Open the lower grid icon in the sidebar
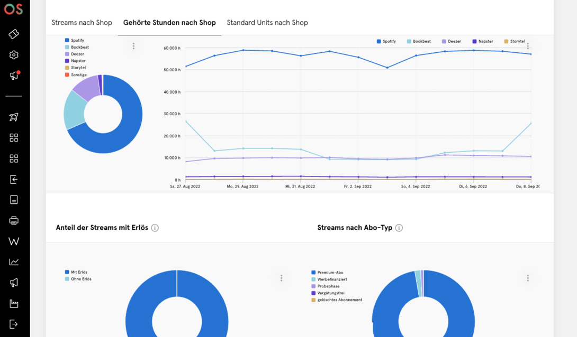The width and height of the screenshot is (577, 337). tap(14, 158)
